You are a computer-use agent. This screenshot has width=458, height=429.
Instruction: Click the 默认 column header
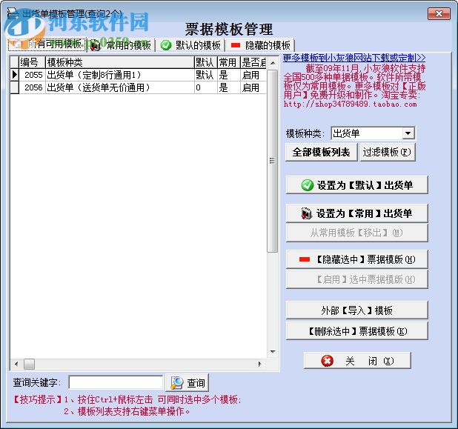205,62
